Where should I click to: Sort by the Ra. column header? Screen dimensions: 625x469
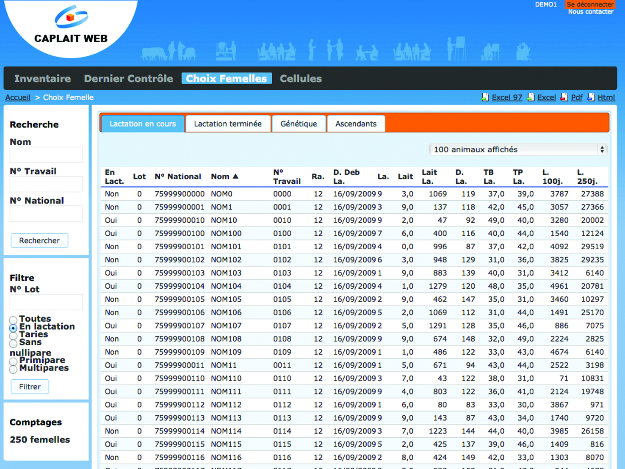pos(318,177)
